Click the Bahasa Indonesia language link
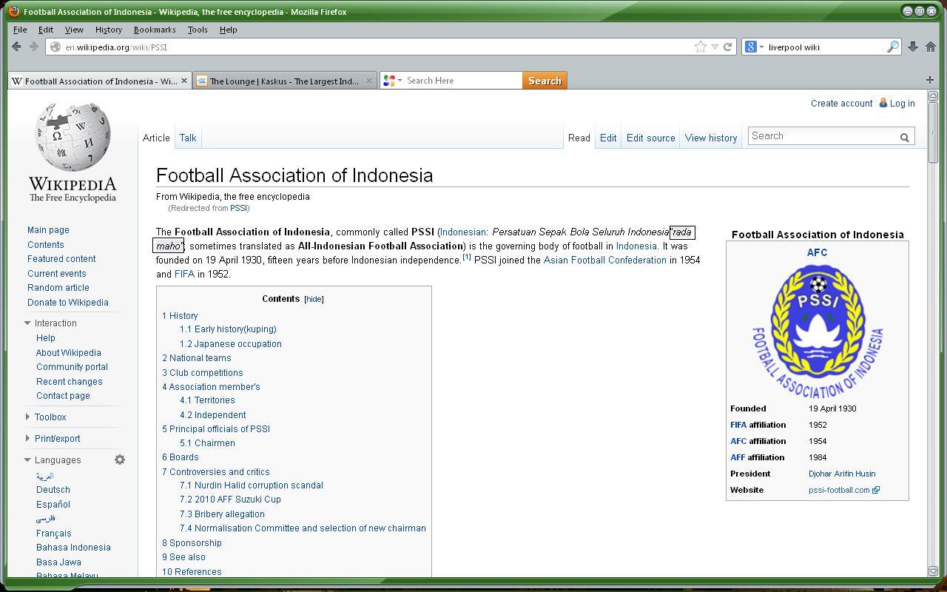 pyautogui.click(x=73, y=548)
